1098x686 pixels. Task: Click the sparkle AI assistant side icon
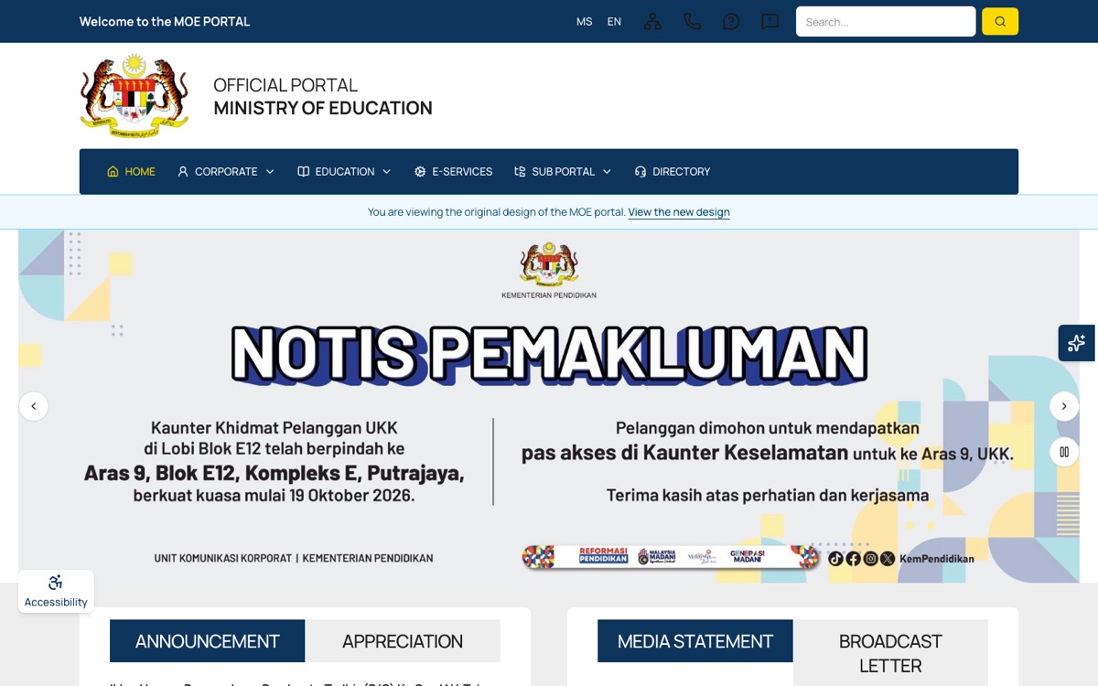point(1077,343)
